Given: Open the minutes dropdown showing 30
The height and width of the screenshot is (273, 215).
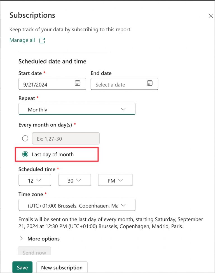Looking at the screenshot, I should [74, 180].
